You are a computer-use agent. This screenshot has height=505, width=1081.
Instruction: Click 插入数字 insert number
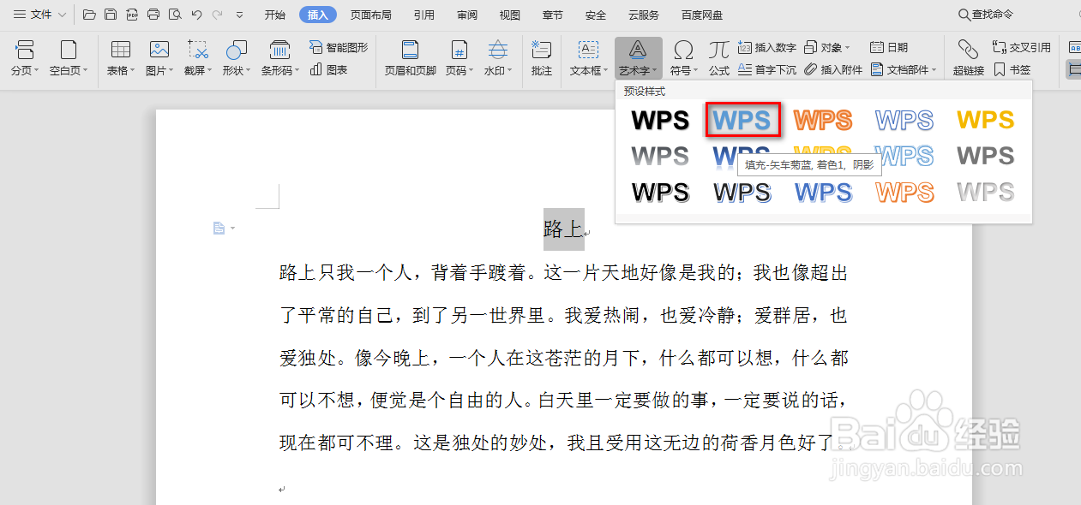(x=767, y=48)
